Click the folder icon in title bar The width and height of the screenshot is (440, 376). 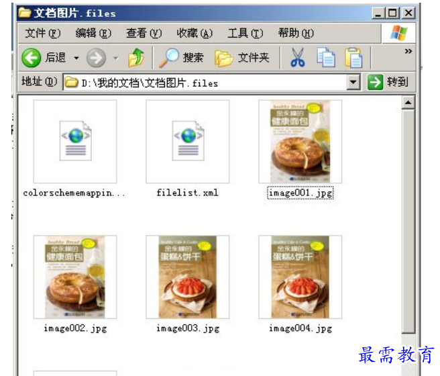[x=25, y=13]
